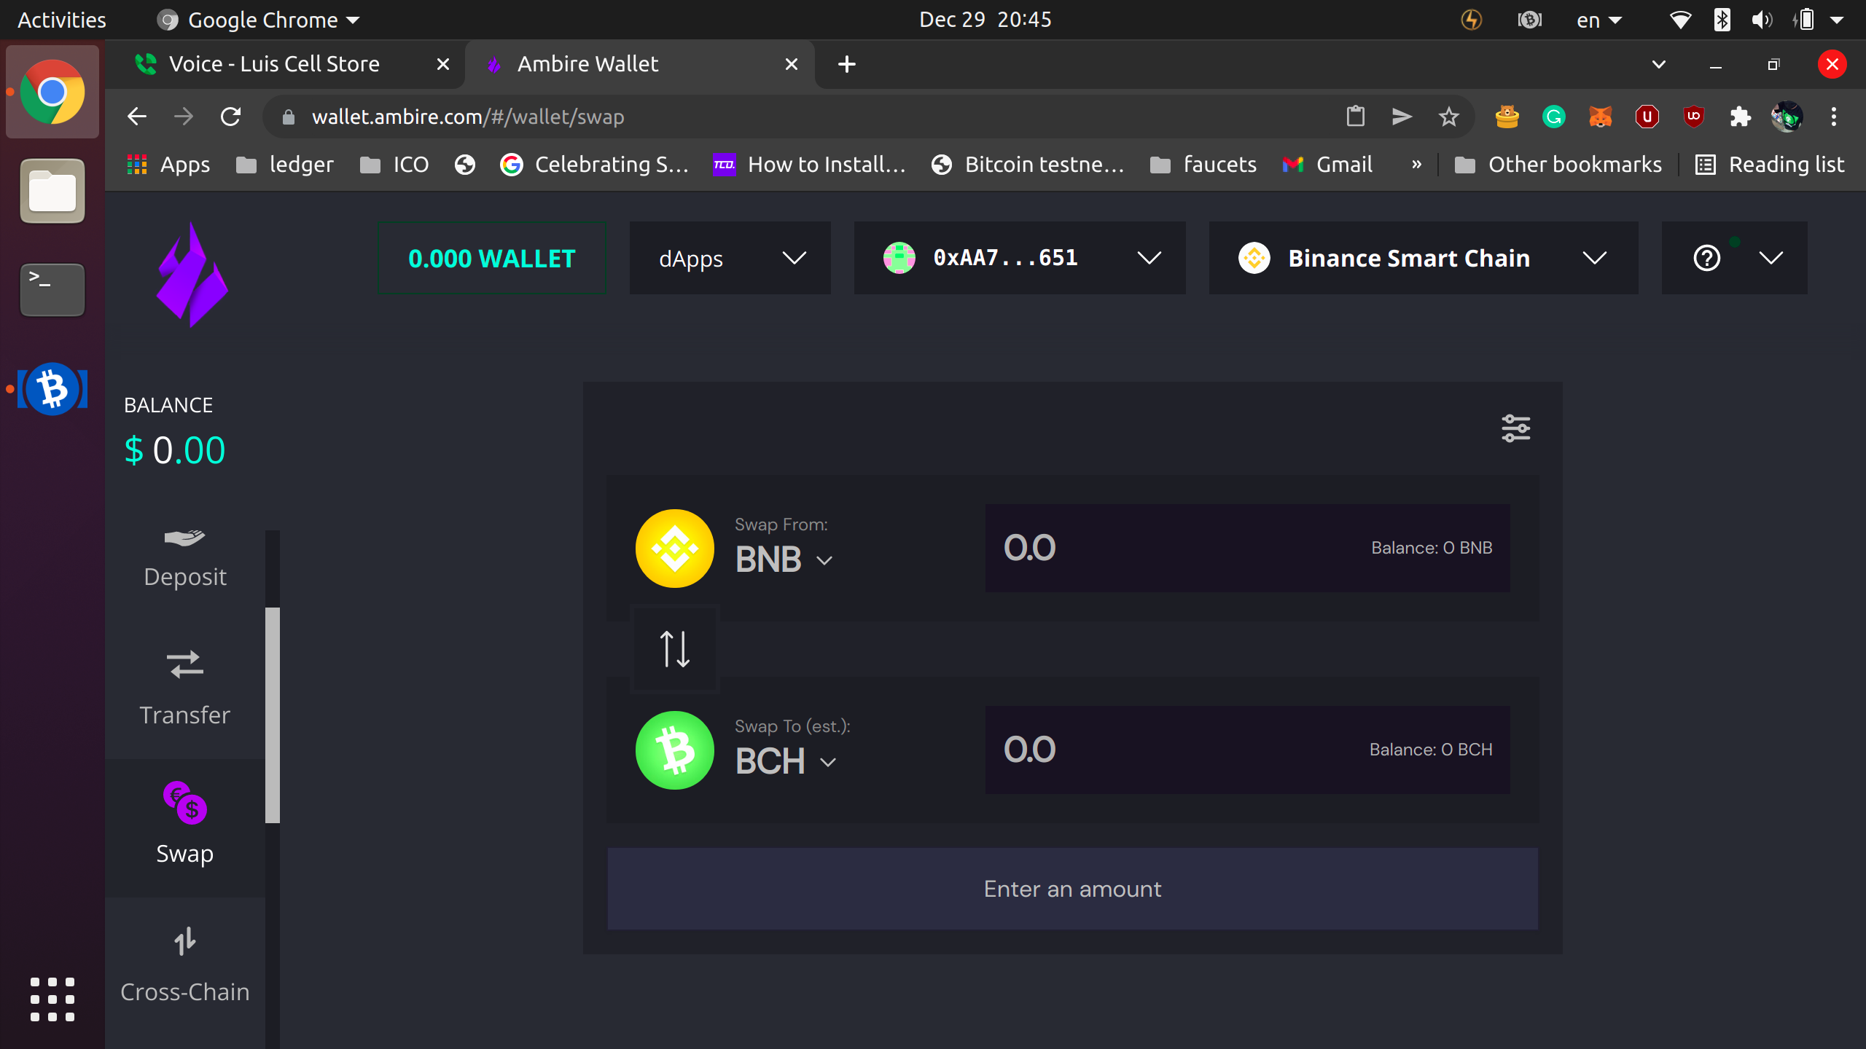Click the Swap To amount field
The width and height of the screenshot is (1866, 1049).
(1248, 750)
